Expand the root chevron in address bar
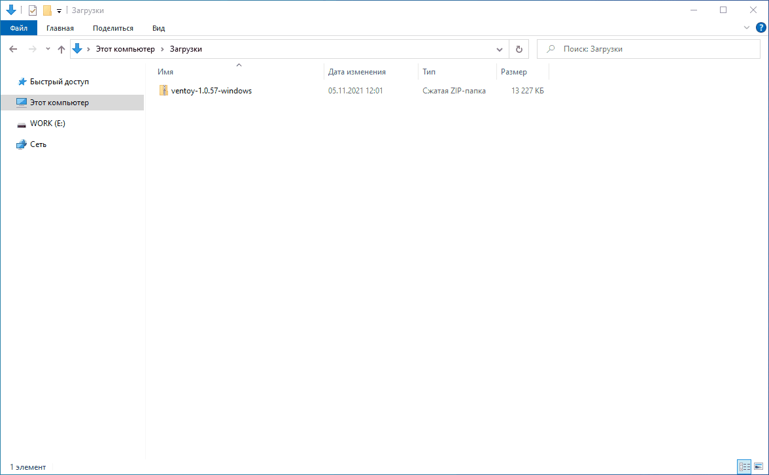 pyautogui.click(x=88, y=49)
